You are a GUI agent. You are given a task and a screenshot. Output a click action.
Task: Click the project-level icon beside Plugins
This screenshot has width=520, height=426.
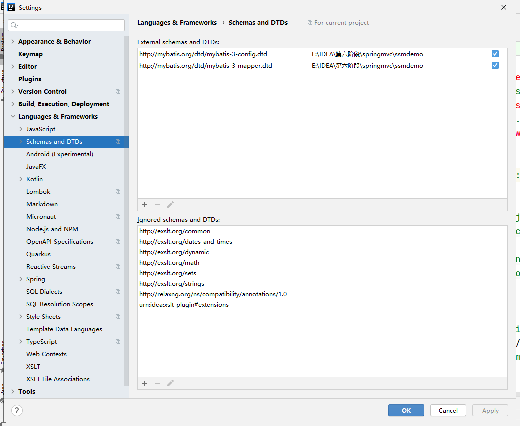click(118, 79)
